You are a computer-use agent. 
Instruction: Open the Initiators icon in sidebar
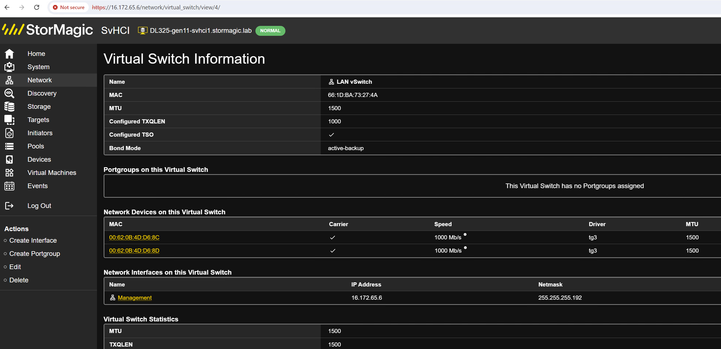coord(9,133)
